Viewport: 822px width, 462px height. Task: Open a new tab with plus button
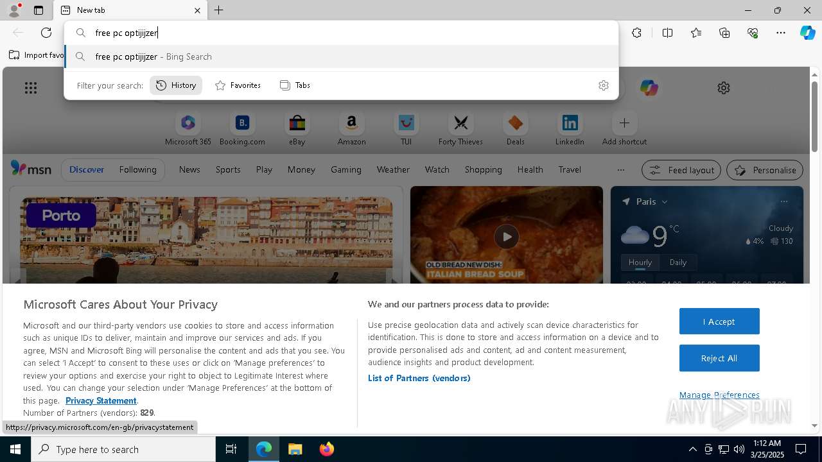point(219,10)
